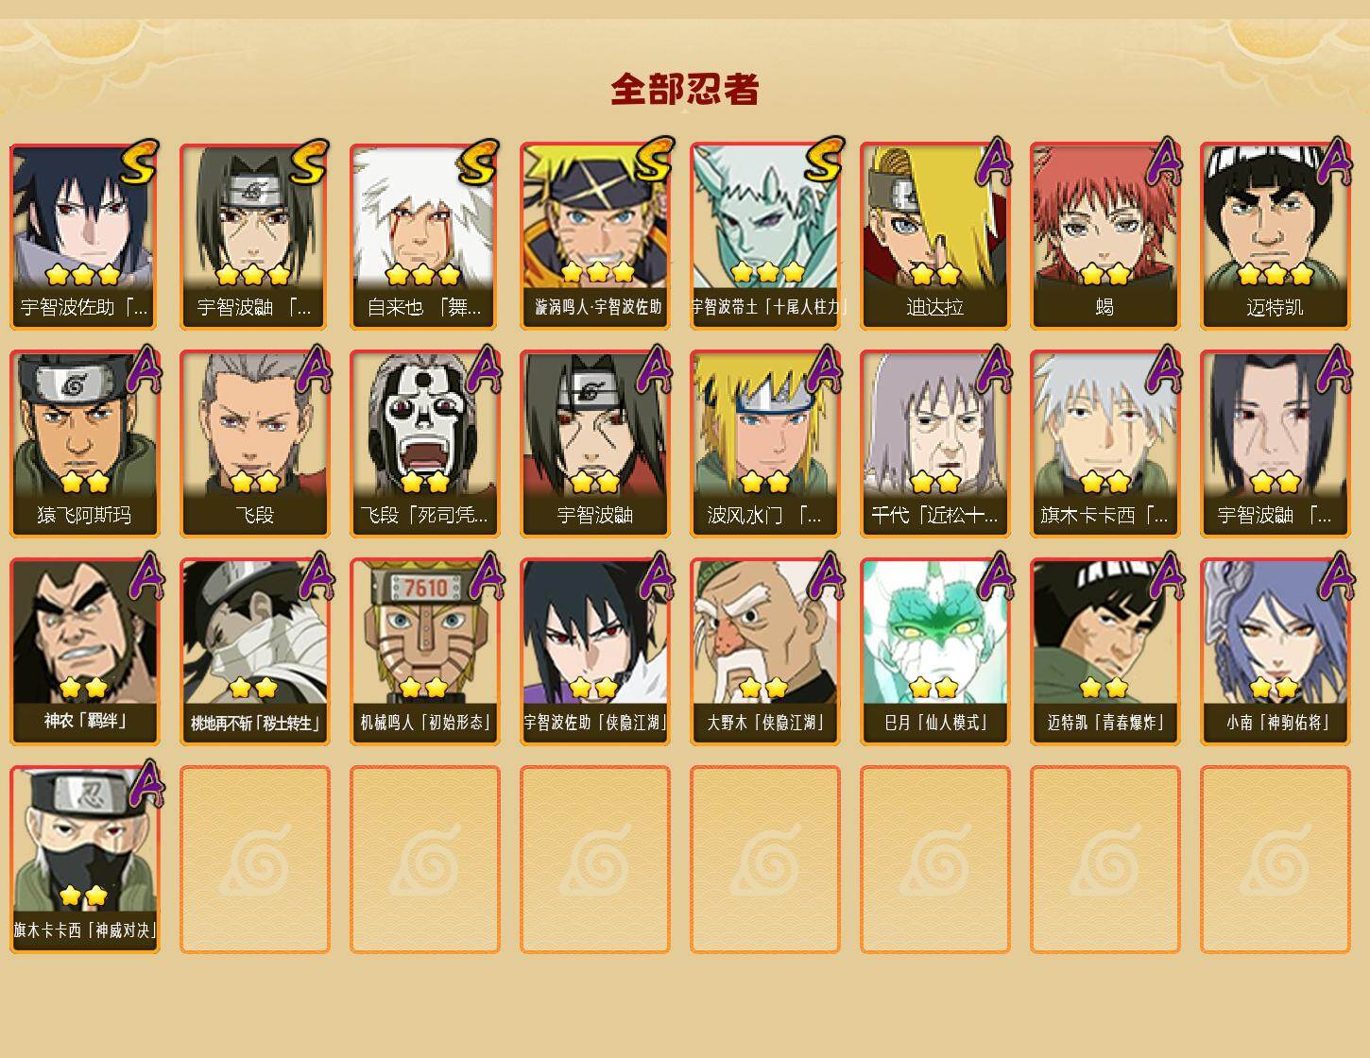
Task: Open 宇智波带土「十尾人柱力」 card
Action: point(764,236)
